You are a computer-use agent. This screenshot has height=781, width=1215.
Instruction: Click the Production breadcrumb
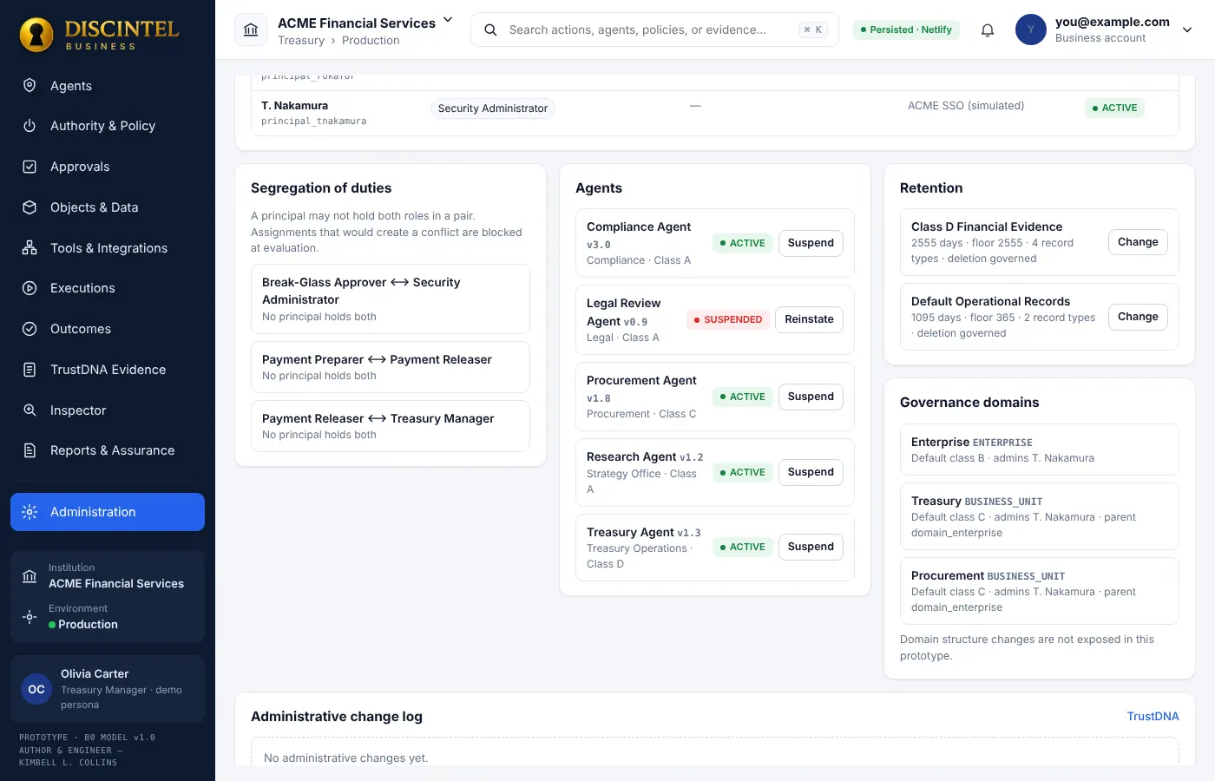pyautogui.click(x=371, y=41)
